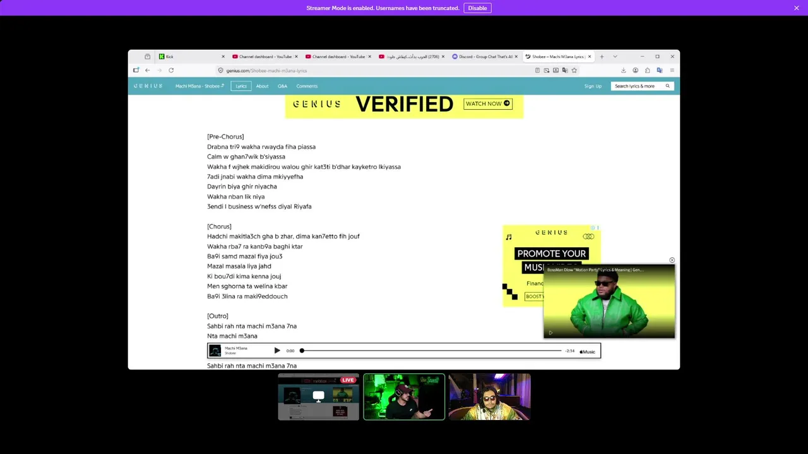Click the GENIUS logo in header

(148, 86)
